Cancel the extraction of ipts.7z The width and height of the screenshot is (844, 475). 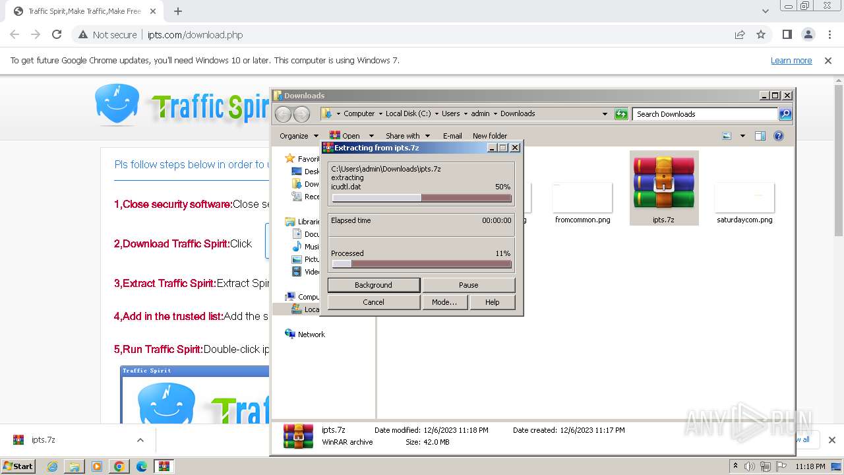pos(374,302)
